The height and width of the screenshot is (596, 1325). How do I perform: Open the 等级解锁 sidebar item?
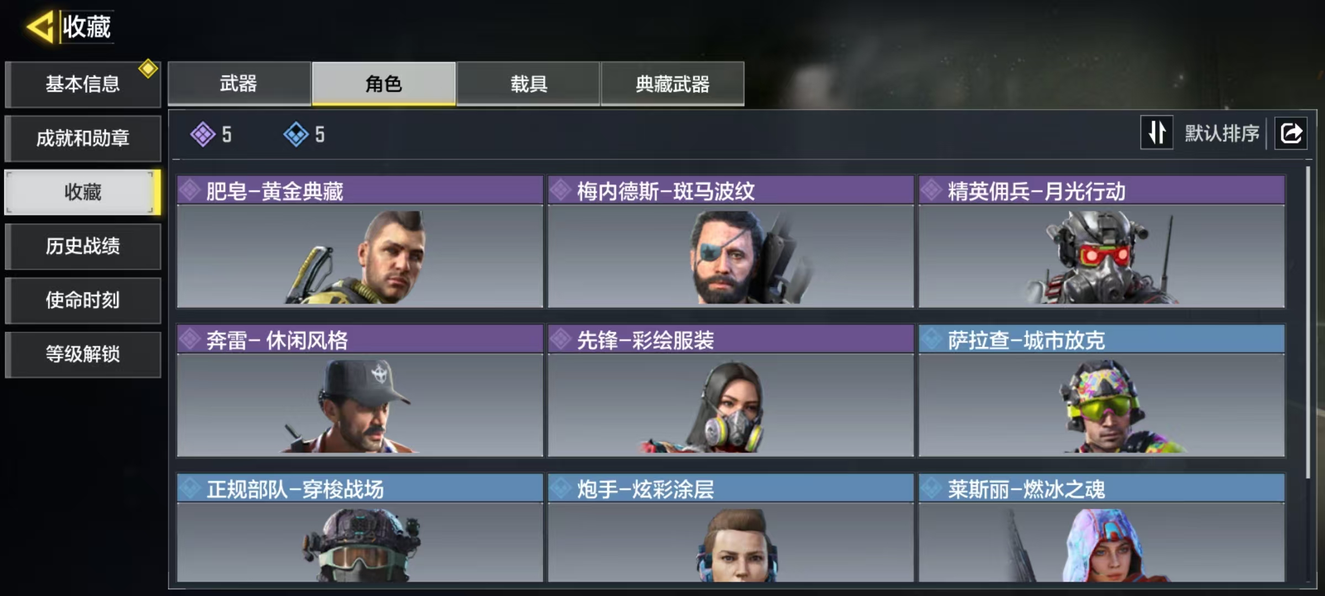(83, 354)
